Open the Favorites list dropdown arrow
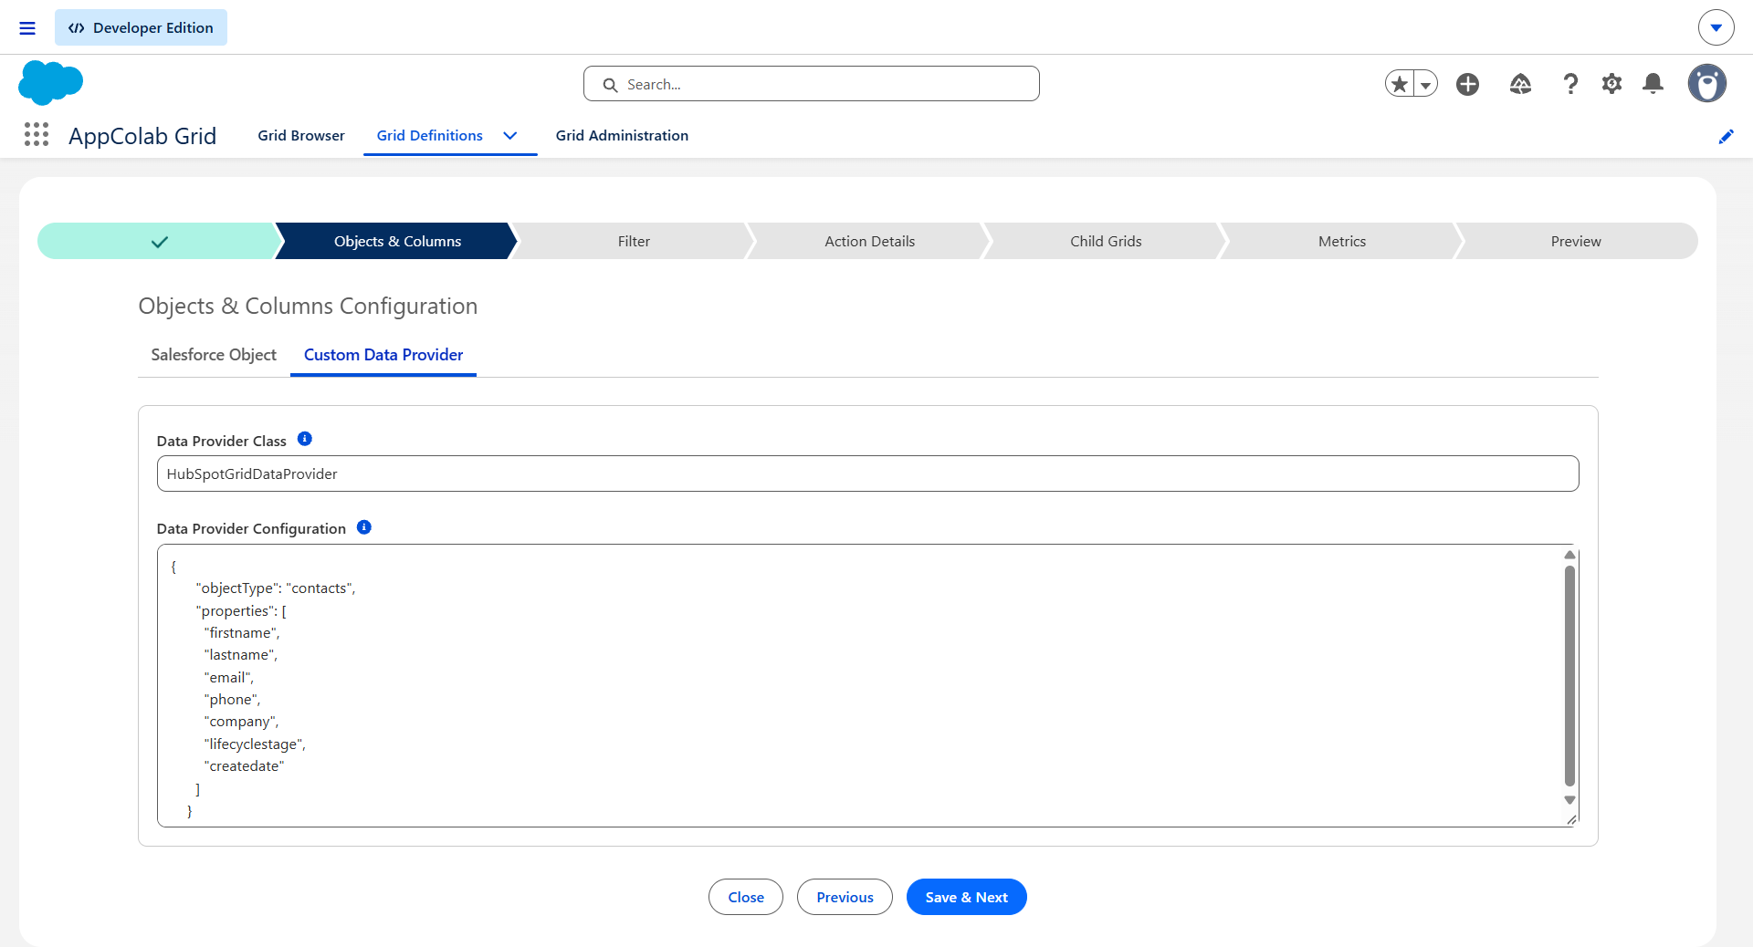 (1425, 84)
